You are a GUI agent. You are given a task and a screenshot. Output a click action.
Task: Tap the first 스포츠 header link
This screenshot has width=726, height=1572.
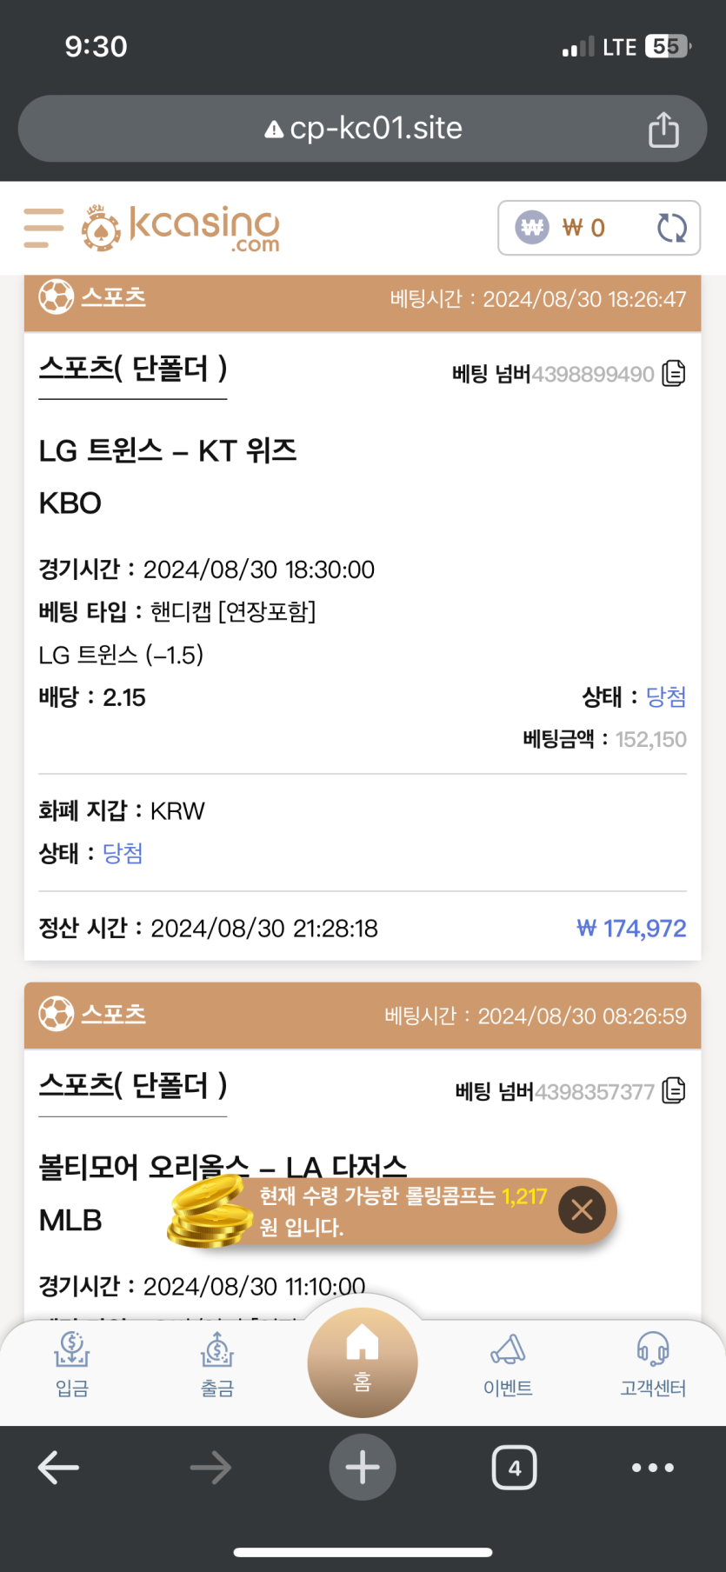pyautogui.click(x=113, y=297)
